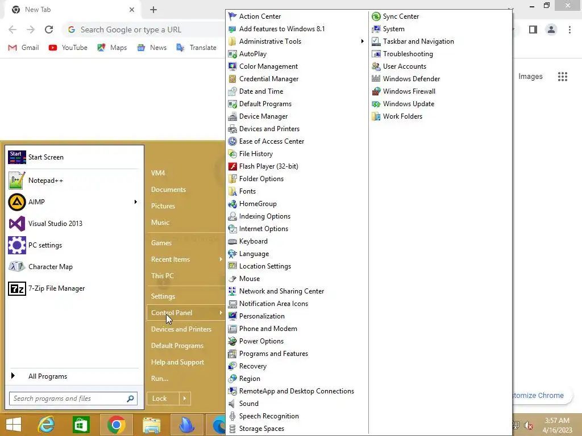This screenshot has height=436, width=582.
Task: Select Taskbar and Navigation
Action: point(418,41)
